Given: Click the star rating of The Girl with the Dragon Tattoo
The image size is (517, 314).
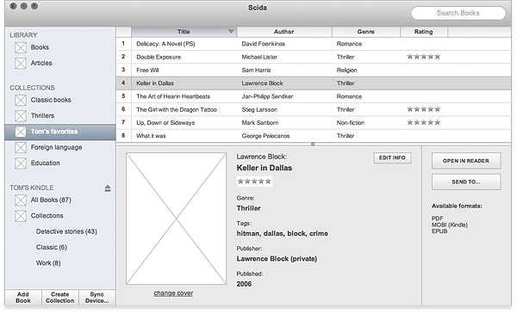Looking at the screenshot, I should (x=423, y=109).
